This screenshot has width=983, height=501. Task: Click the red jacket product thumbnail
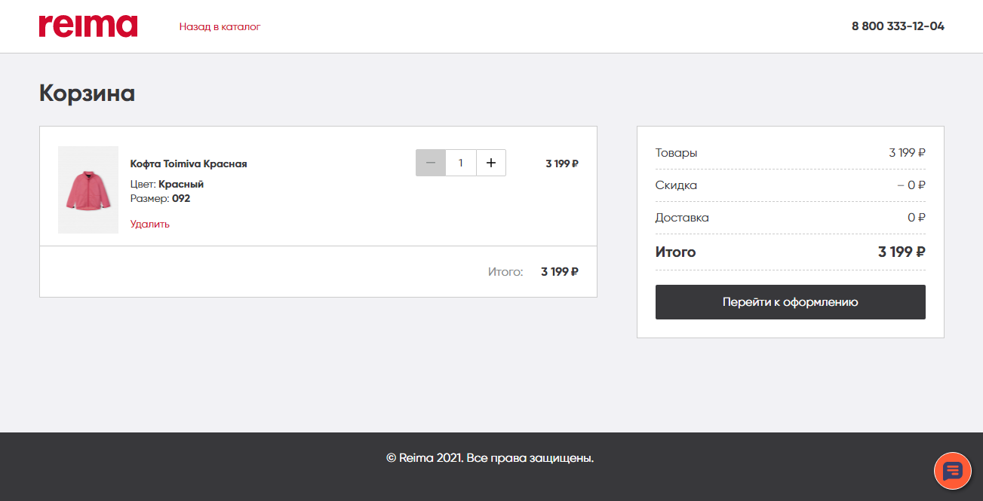(88, 190)
